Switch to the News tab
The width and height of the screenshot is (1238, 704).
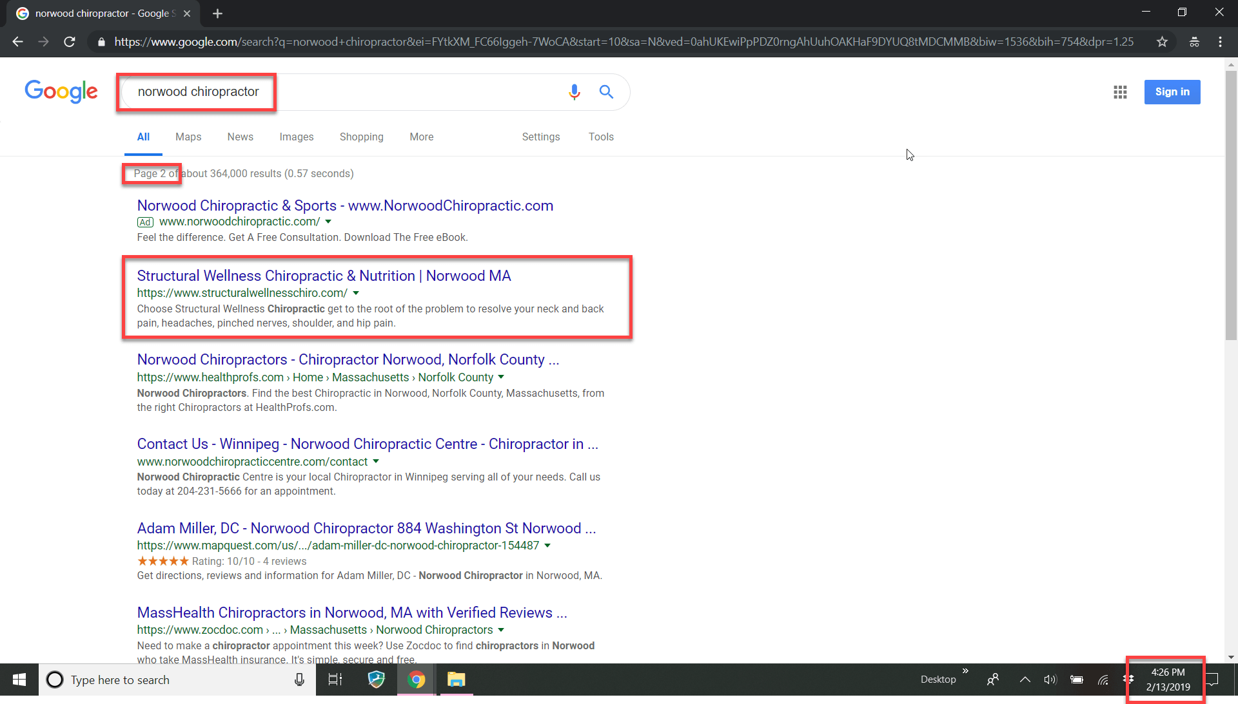pyautogui.click(x=240, y=137)
